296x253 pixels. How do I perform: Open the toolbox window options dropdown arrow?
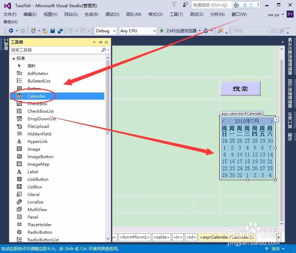click(x=94, y=42)
